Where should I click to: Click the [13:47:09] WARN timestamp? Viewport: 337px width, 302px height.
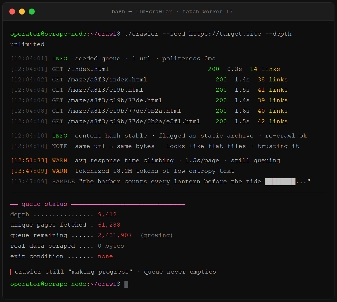(x=29, y=171)
